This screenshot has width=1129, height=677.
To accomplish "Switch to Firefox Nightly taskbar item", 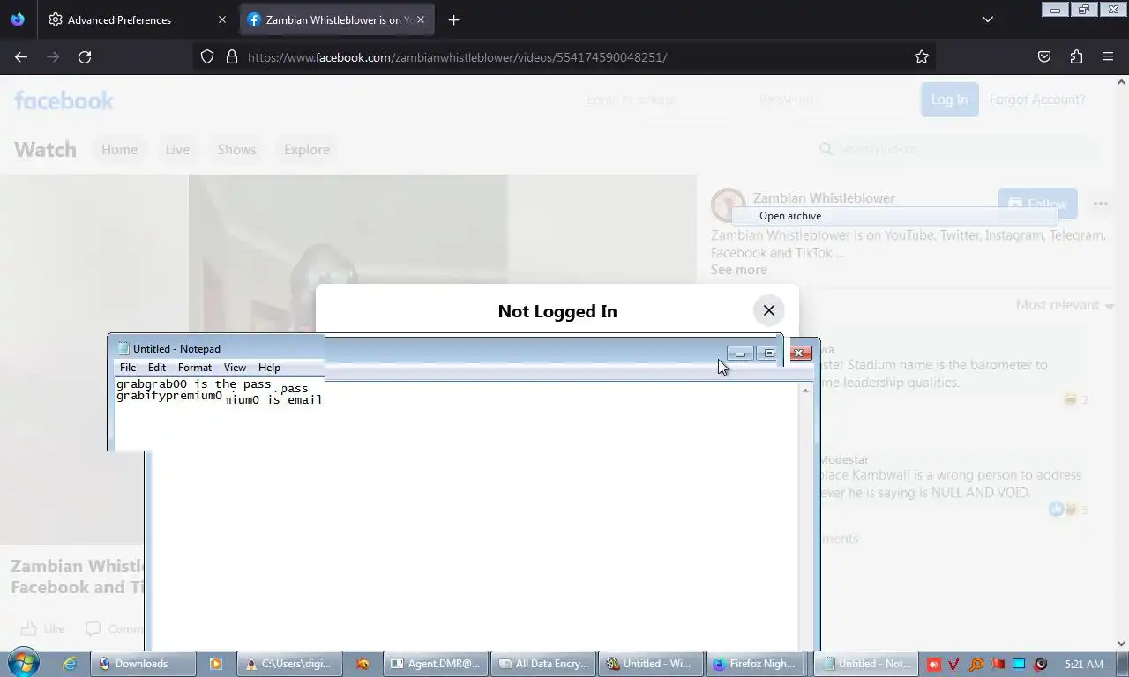I will [756, 664].
